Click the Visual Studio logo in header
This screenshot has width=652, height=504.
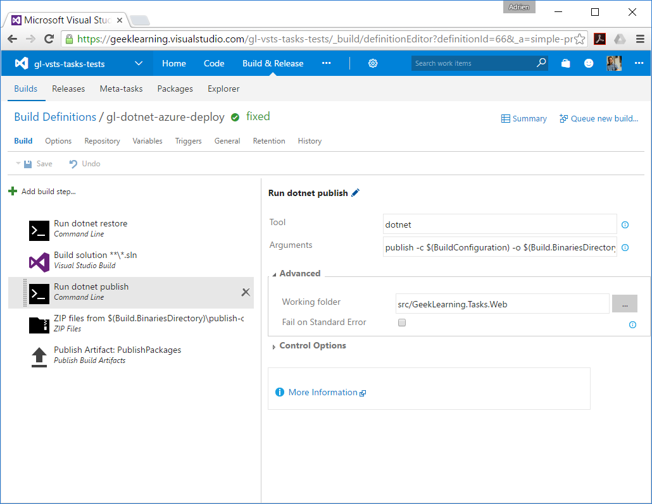pyautogui.click(x=22, y=63)
